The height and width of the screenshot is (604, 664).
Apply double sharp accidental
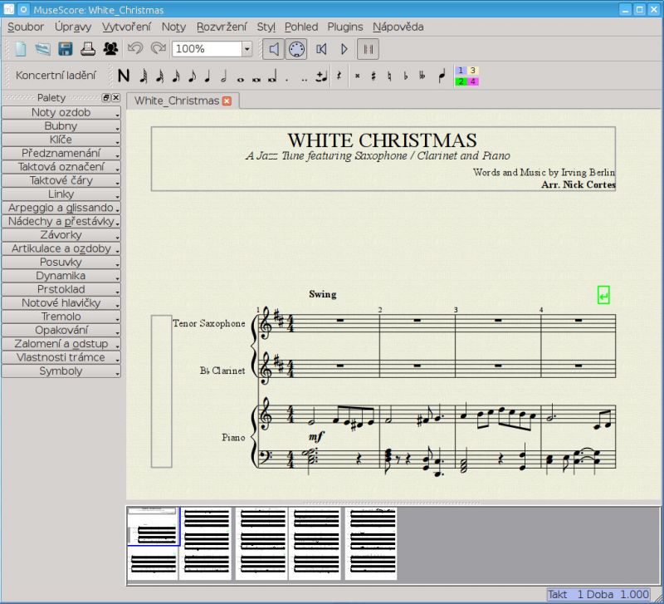click(358, 76)
